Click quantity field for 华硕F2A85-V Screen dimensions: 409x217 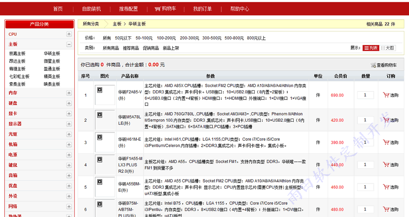click(365, 95)
